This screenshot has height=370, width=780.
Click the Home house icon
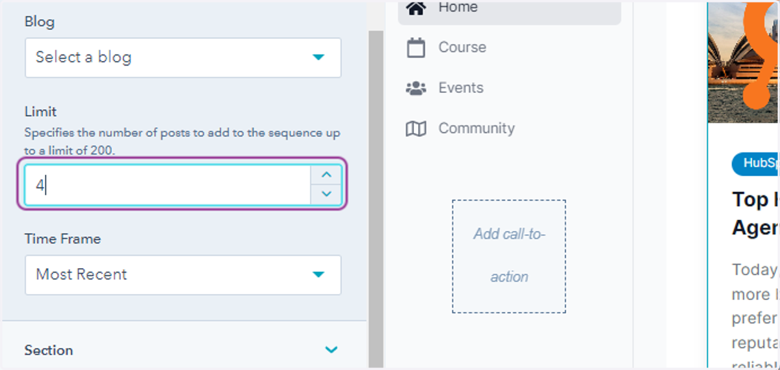(416, 8)
